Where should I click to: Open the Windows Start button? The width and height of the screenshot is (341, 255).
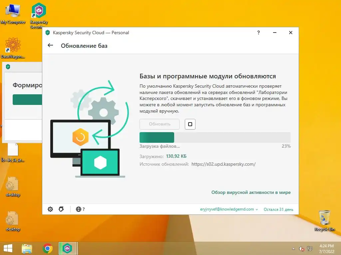pyautogui.click(x=8, y=248)
